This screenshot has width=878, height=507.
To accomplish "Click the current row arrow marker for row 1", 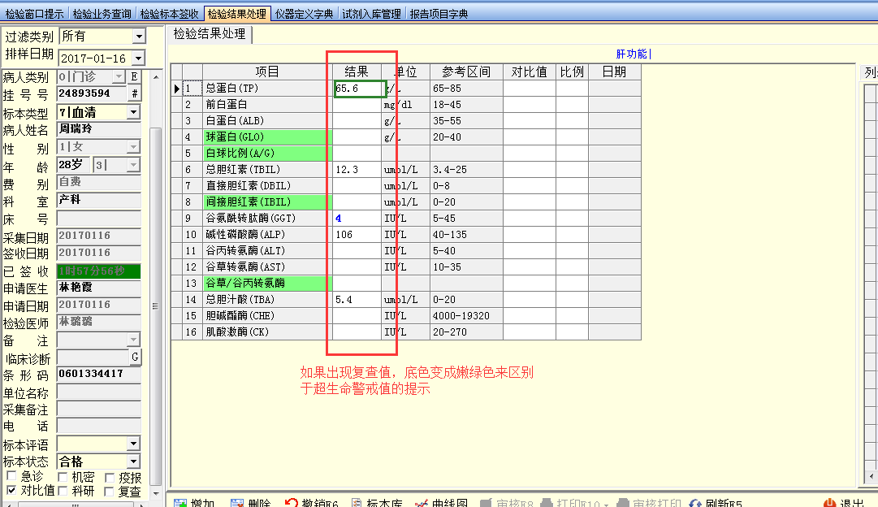I will pyautogui.click(x=177, y=89).
